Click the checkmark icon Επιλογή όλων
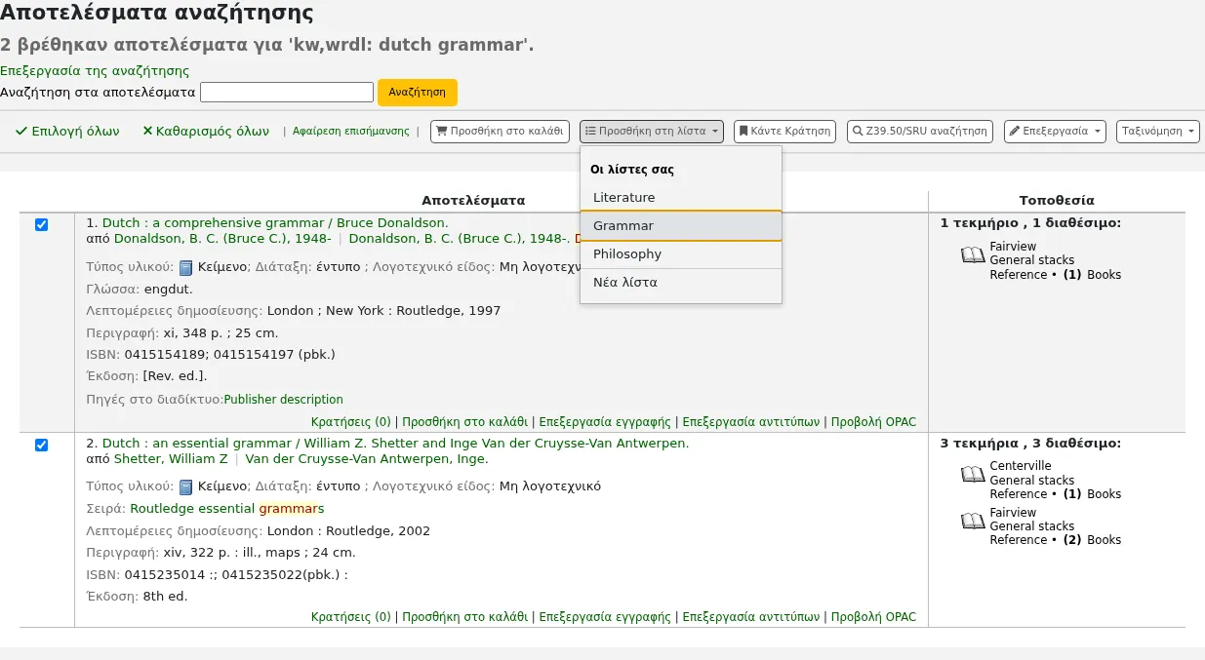Screen dimensions: 1205x660 [x=21, y=131]
